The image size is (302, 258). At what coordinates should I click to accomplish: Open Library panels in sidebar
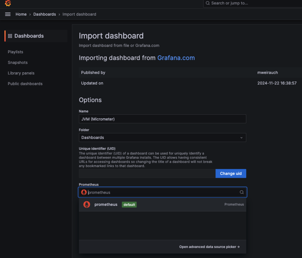21,73
